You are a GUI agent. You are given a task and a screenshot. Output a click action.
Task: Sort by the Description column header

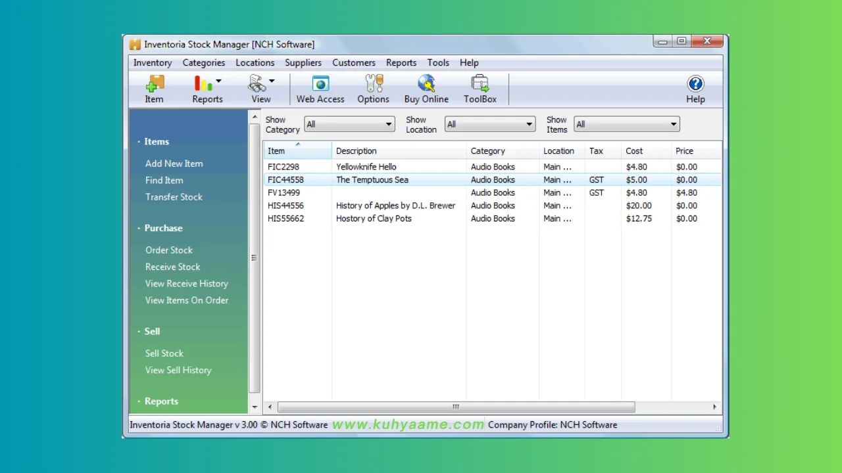pyautogui.click(x=399, y=150)
